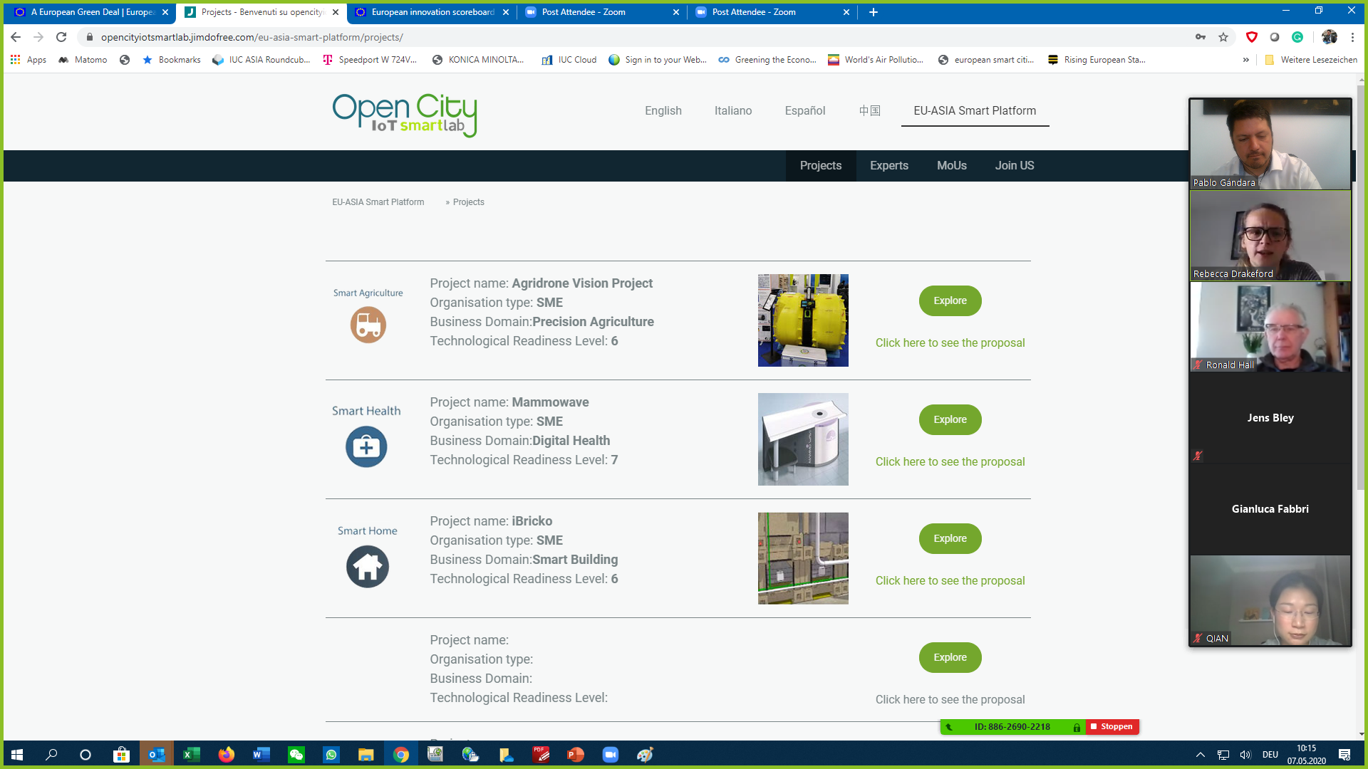Click the saved password key icon
This screenshot has height=769, width=1368.
coord(1201,37)
